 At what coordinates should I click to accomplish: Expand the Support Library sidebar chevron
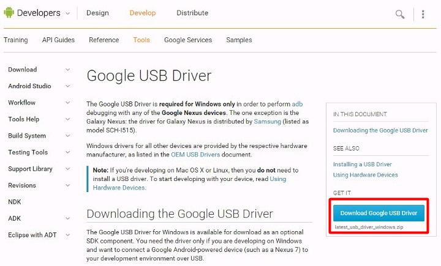coord(68,169)
